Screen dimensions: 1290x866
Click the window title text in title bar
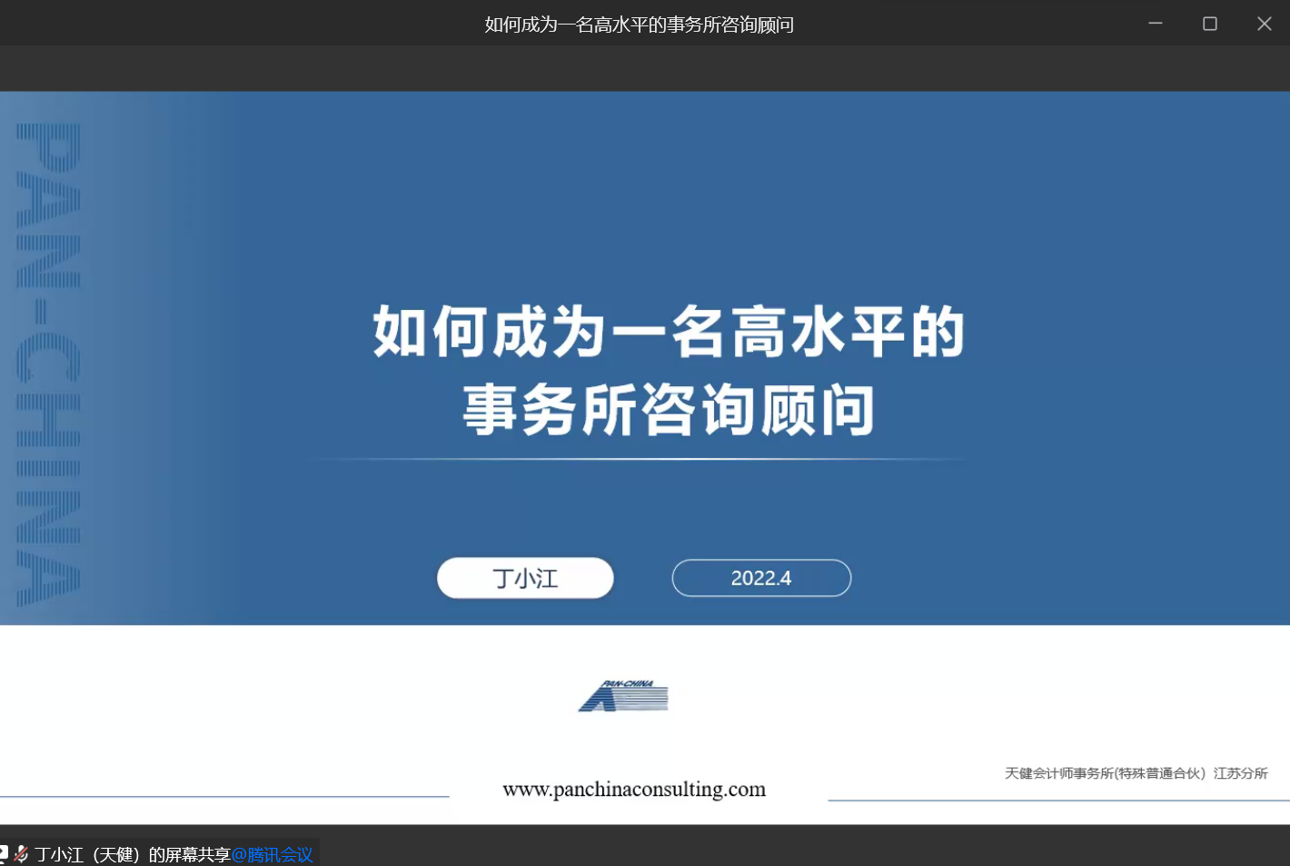(639, 25)
